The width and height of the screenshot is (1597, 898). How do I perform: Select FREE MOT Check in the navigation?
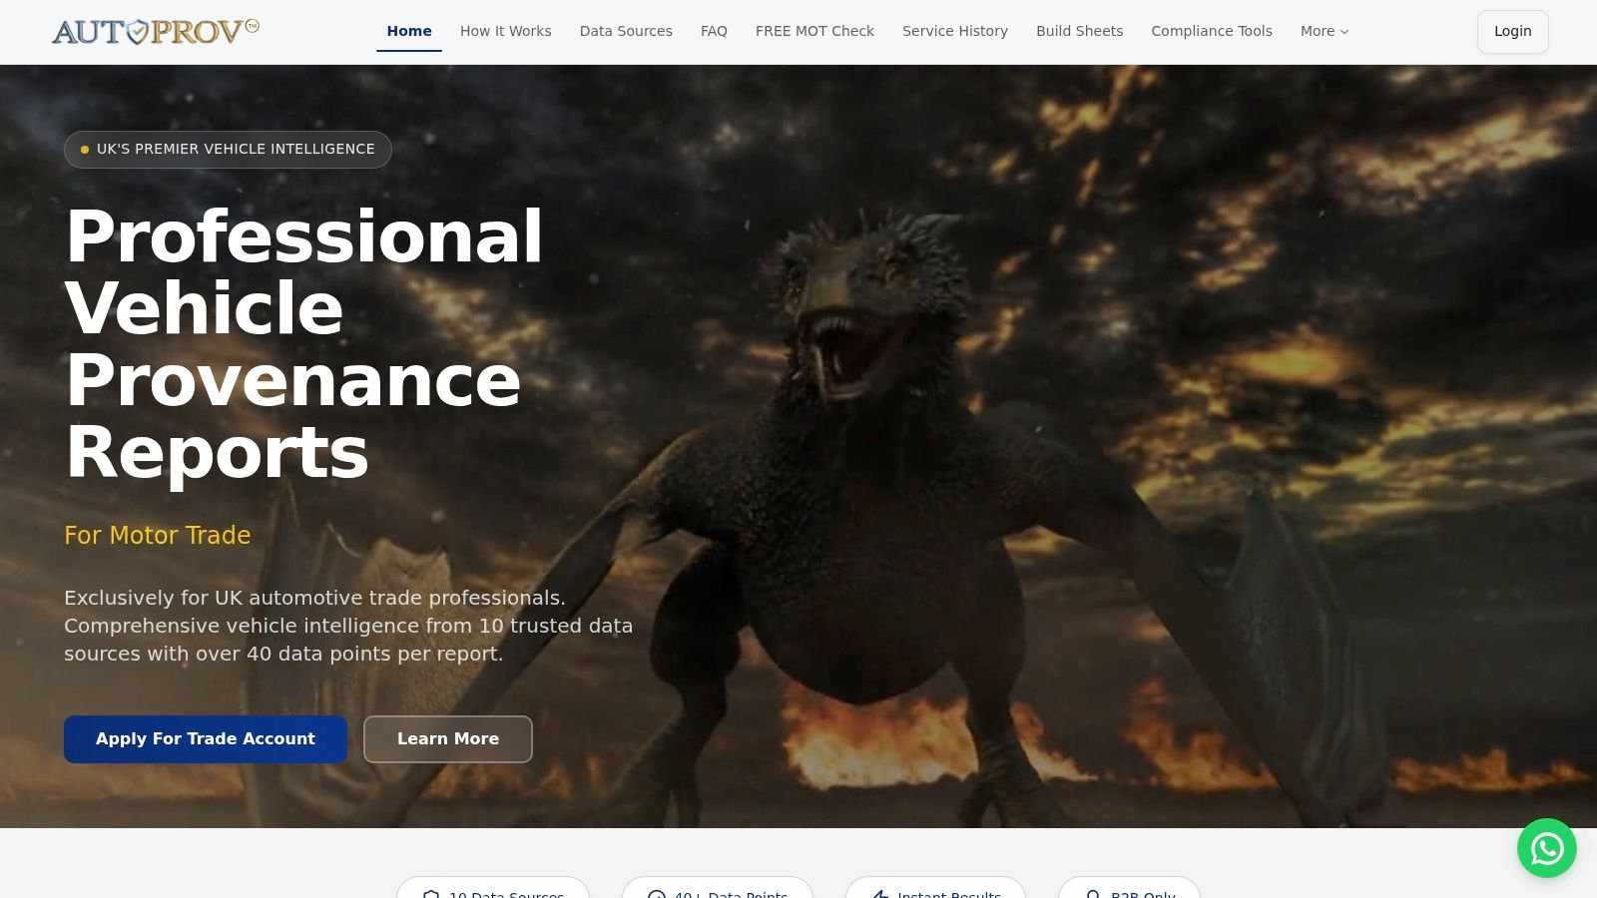pos(814,31)
